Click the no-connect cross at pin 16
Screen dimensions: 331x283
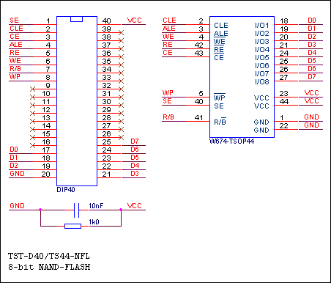coord(32,145)
